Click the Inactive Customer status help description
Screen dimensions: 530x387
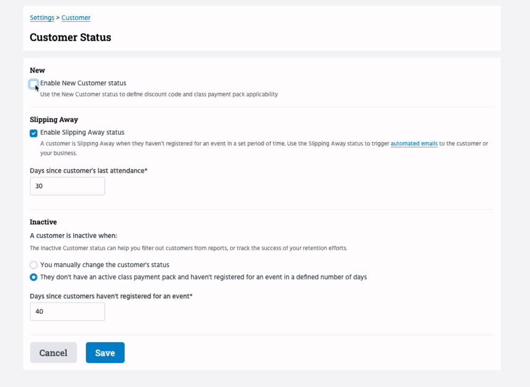tap(188, 248)
